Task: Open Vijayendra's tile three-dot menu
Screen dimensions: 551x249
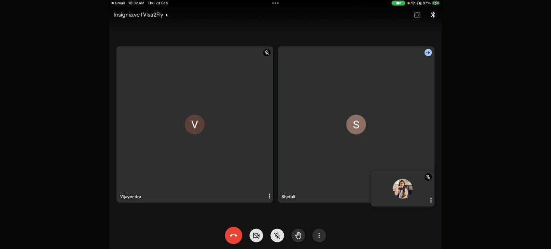Action: click(269, 196)
